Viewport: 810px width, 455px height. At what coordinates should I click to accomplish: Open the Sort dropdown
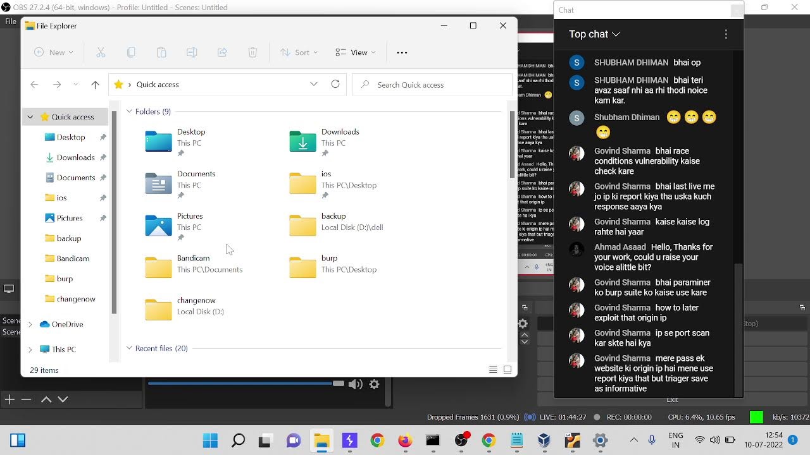pos(299,52)
